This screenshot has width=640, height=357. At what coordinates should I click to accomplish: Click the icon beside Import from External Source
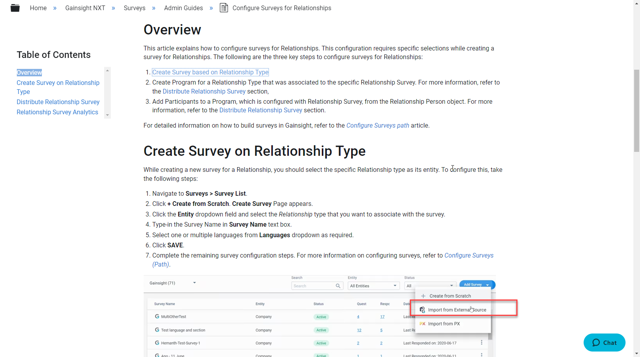click(x=422, y=310)
